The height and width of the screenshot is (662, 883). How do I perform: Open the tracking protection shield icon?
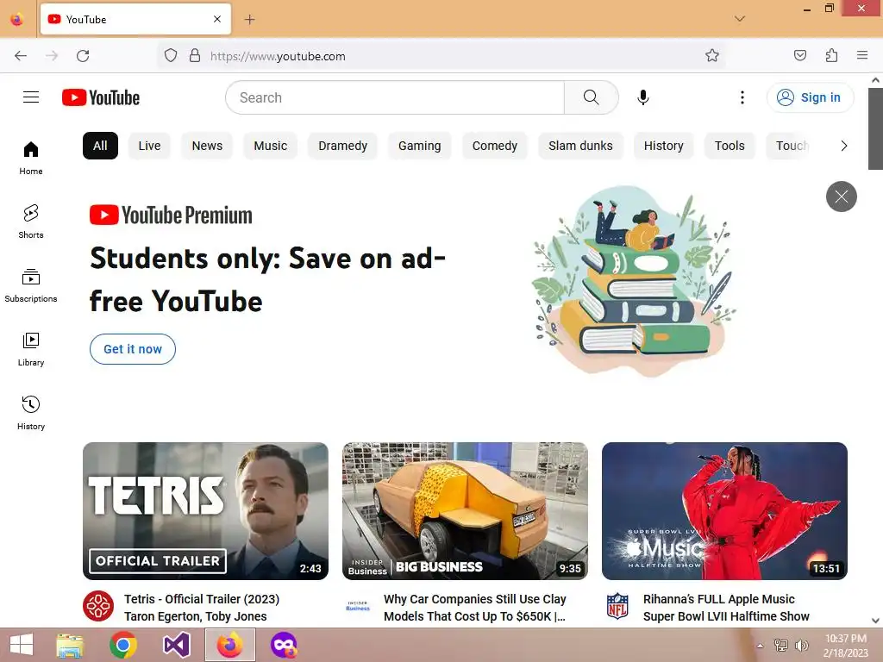coord(171,56)
